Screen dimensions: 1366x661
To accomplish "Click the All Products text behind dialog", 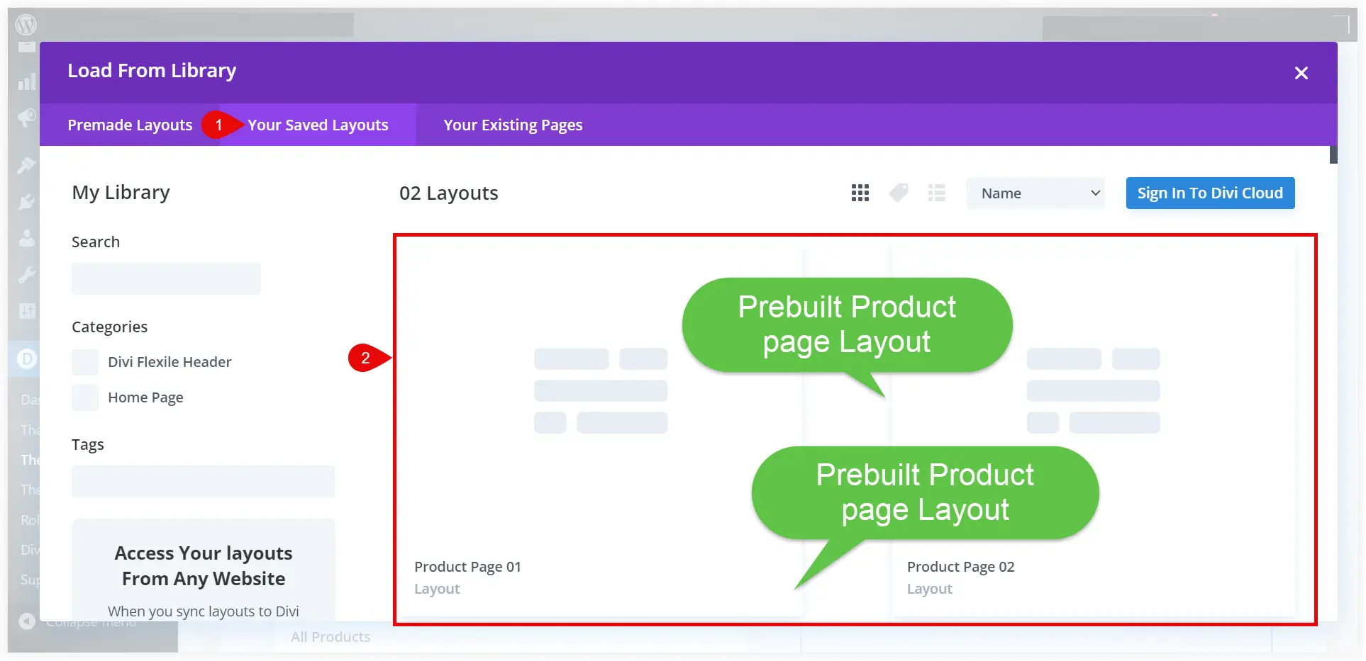I will click(x=331, y=637).
